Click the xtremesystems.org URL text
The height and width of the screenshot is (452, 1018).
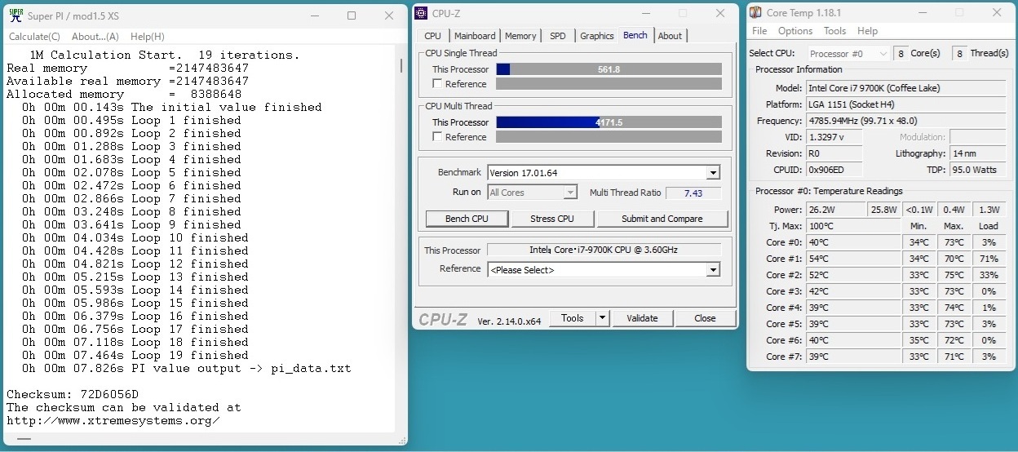tap(113, 420)
